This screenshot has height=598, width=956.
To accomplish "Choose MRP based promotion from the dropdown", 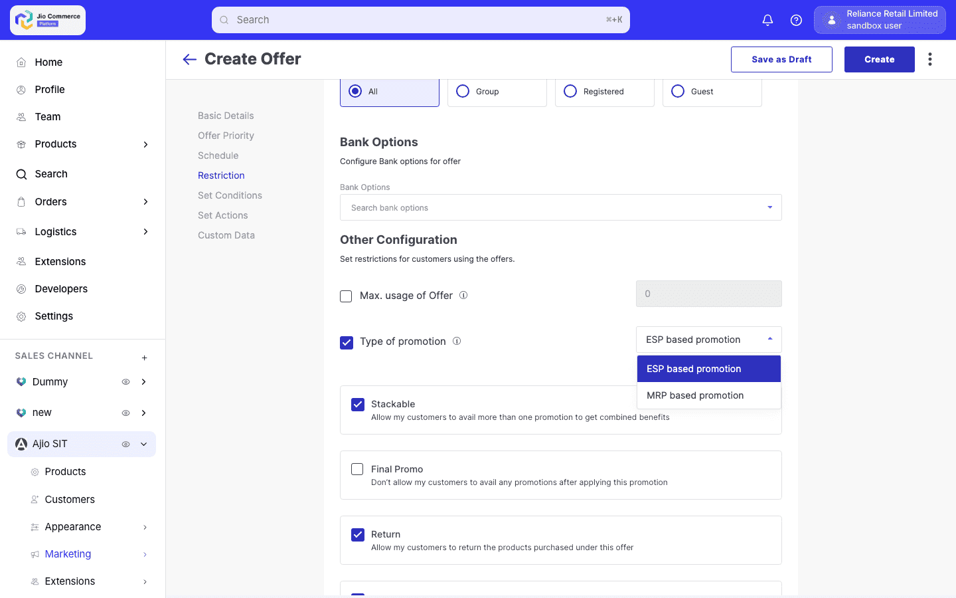I will coord(695,395).
